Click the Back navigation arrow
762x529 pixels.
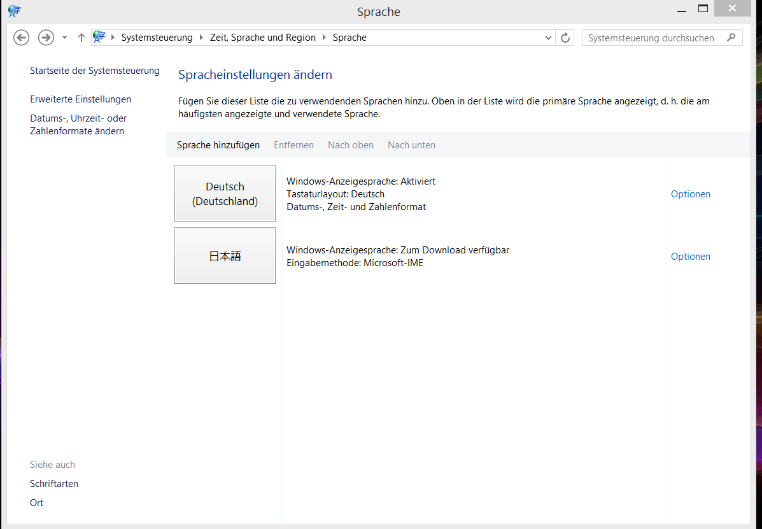[x=22, y=38]
